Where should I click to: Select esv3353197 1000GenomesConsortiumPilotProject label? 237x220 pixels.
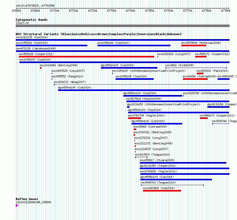pyautogui.click(x=149, y=71)
